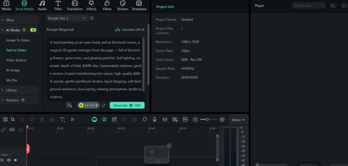Screen dimensions: 348x166
Task: Open the Templates tab
Action: [x=139, y=6]
